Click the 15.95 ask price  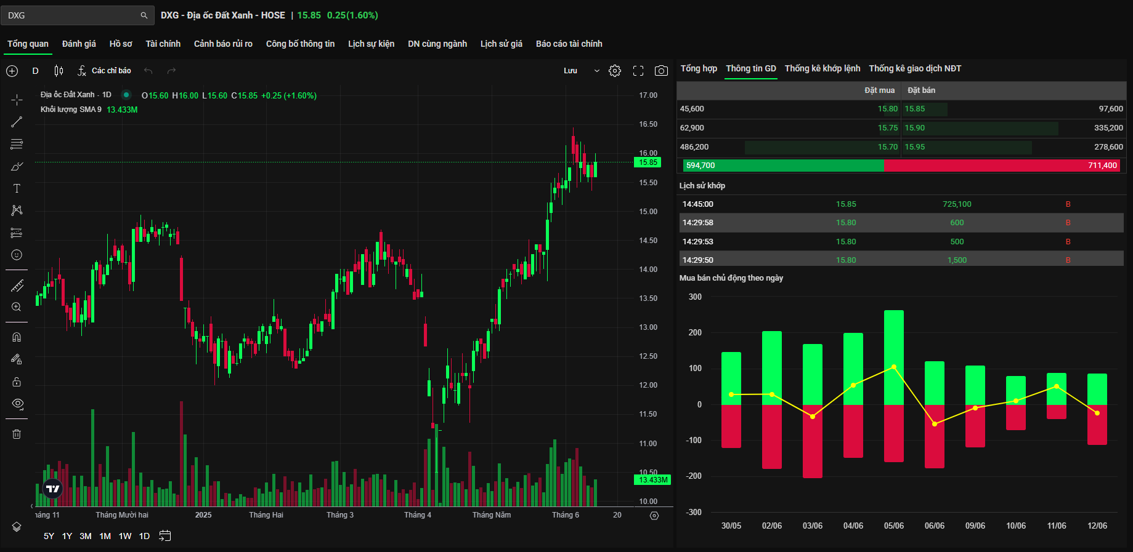[915, 147]
